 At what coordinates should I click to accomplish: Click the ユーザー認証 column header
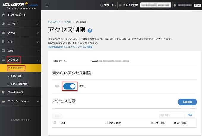(158, 123)
